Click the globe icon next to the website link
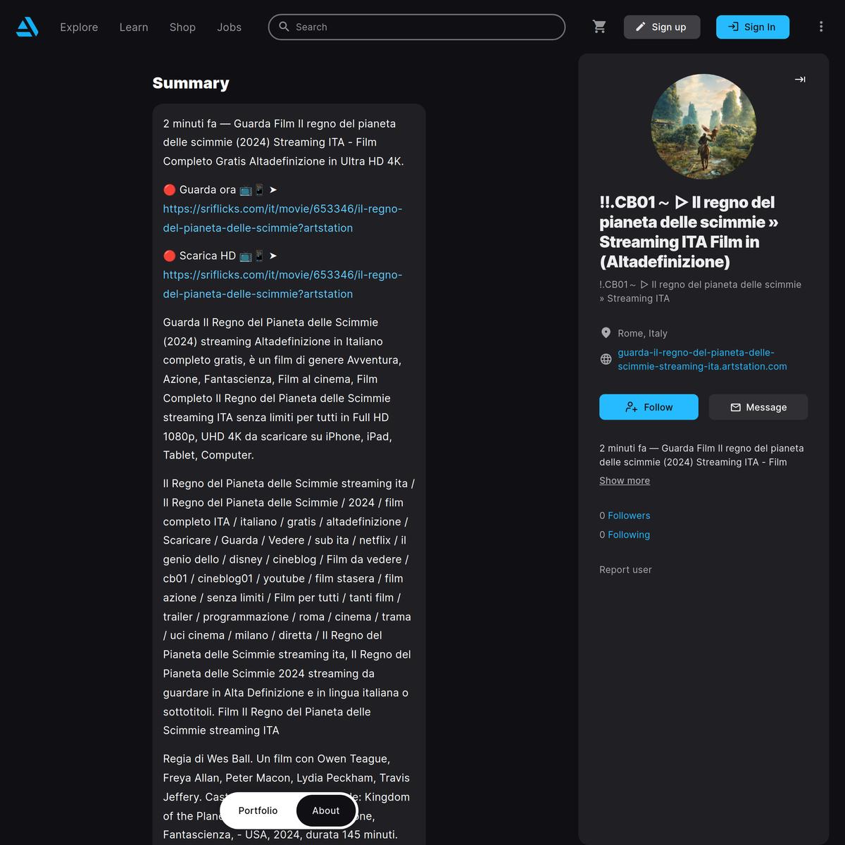 (x=606, y=359)
